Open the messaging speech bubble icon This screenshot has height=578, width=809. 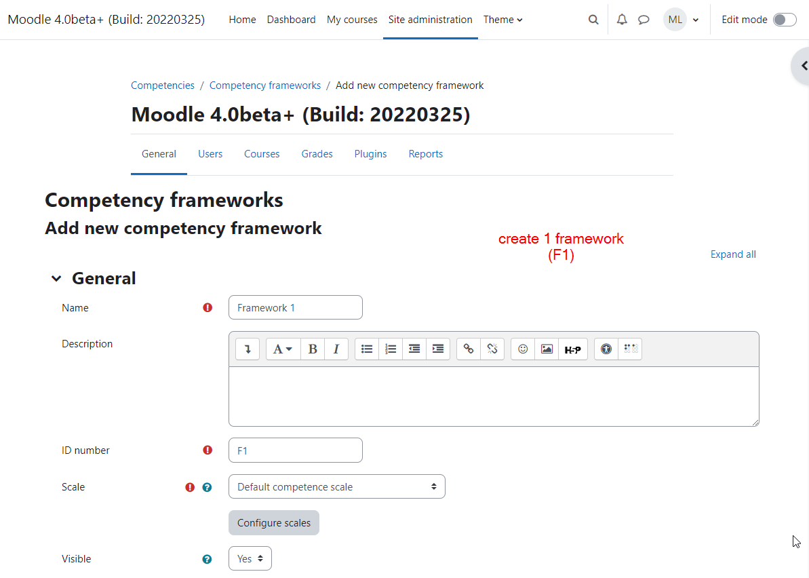tap(644, 20)
